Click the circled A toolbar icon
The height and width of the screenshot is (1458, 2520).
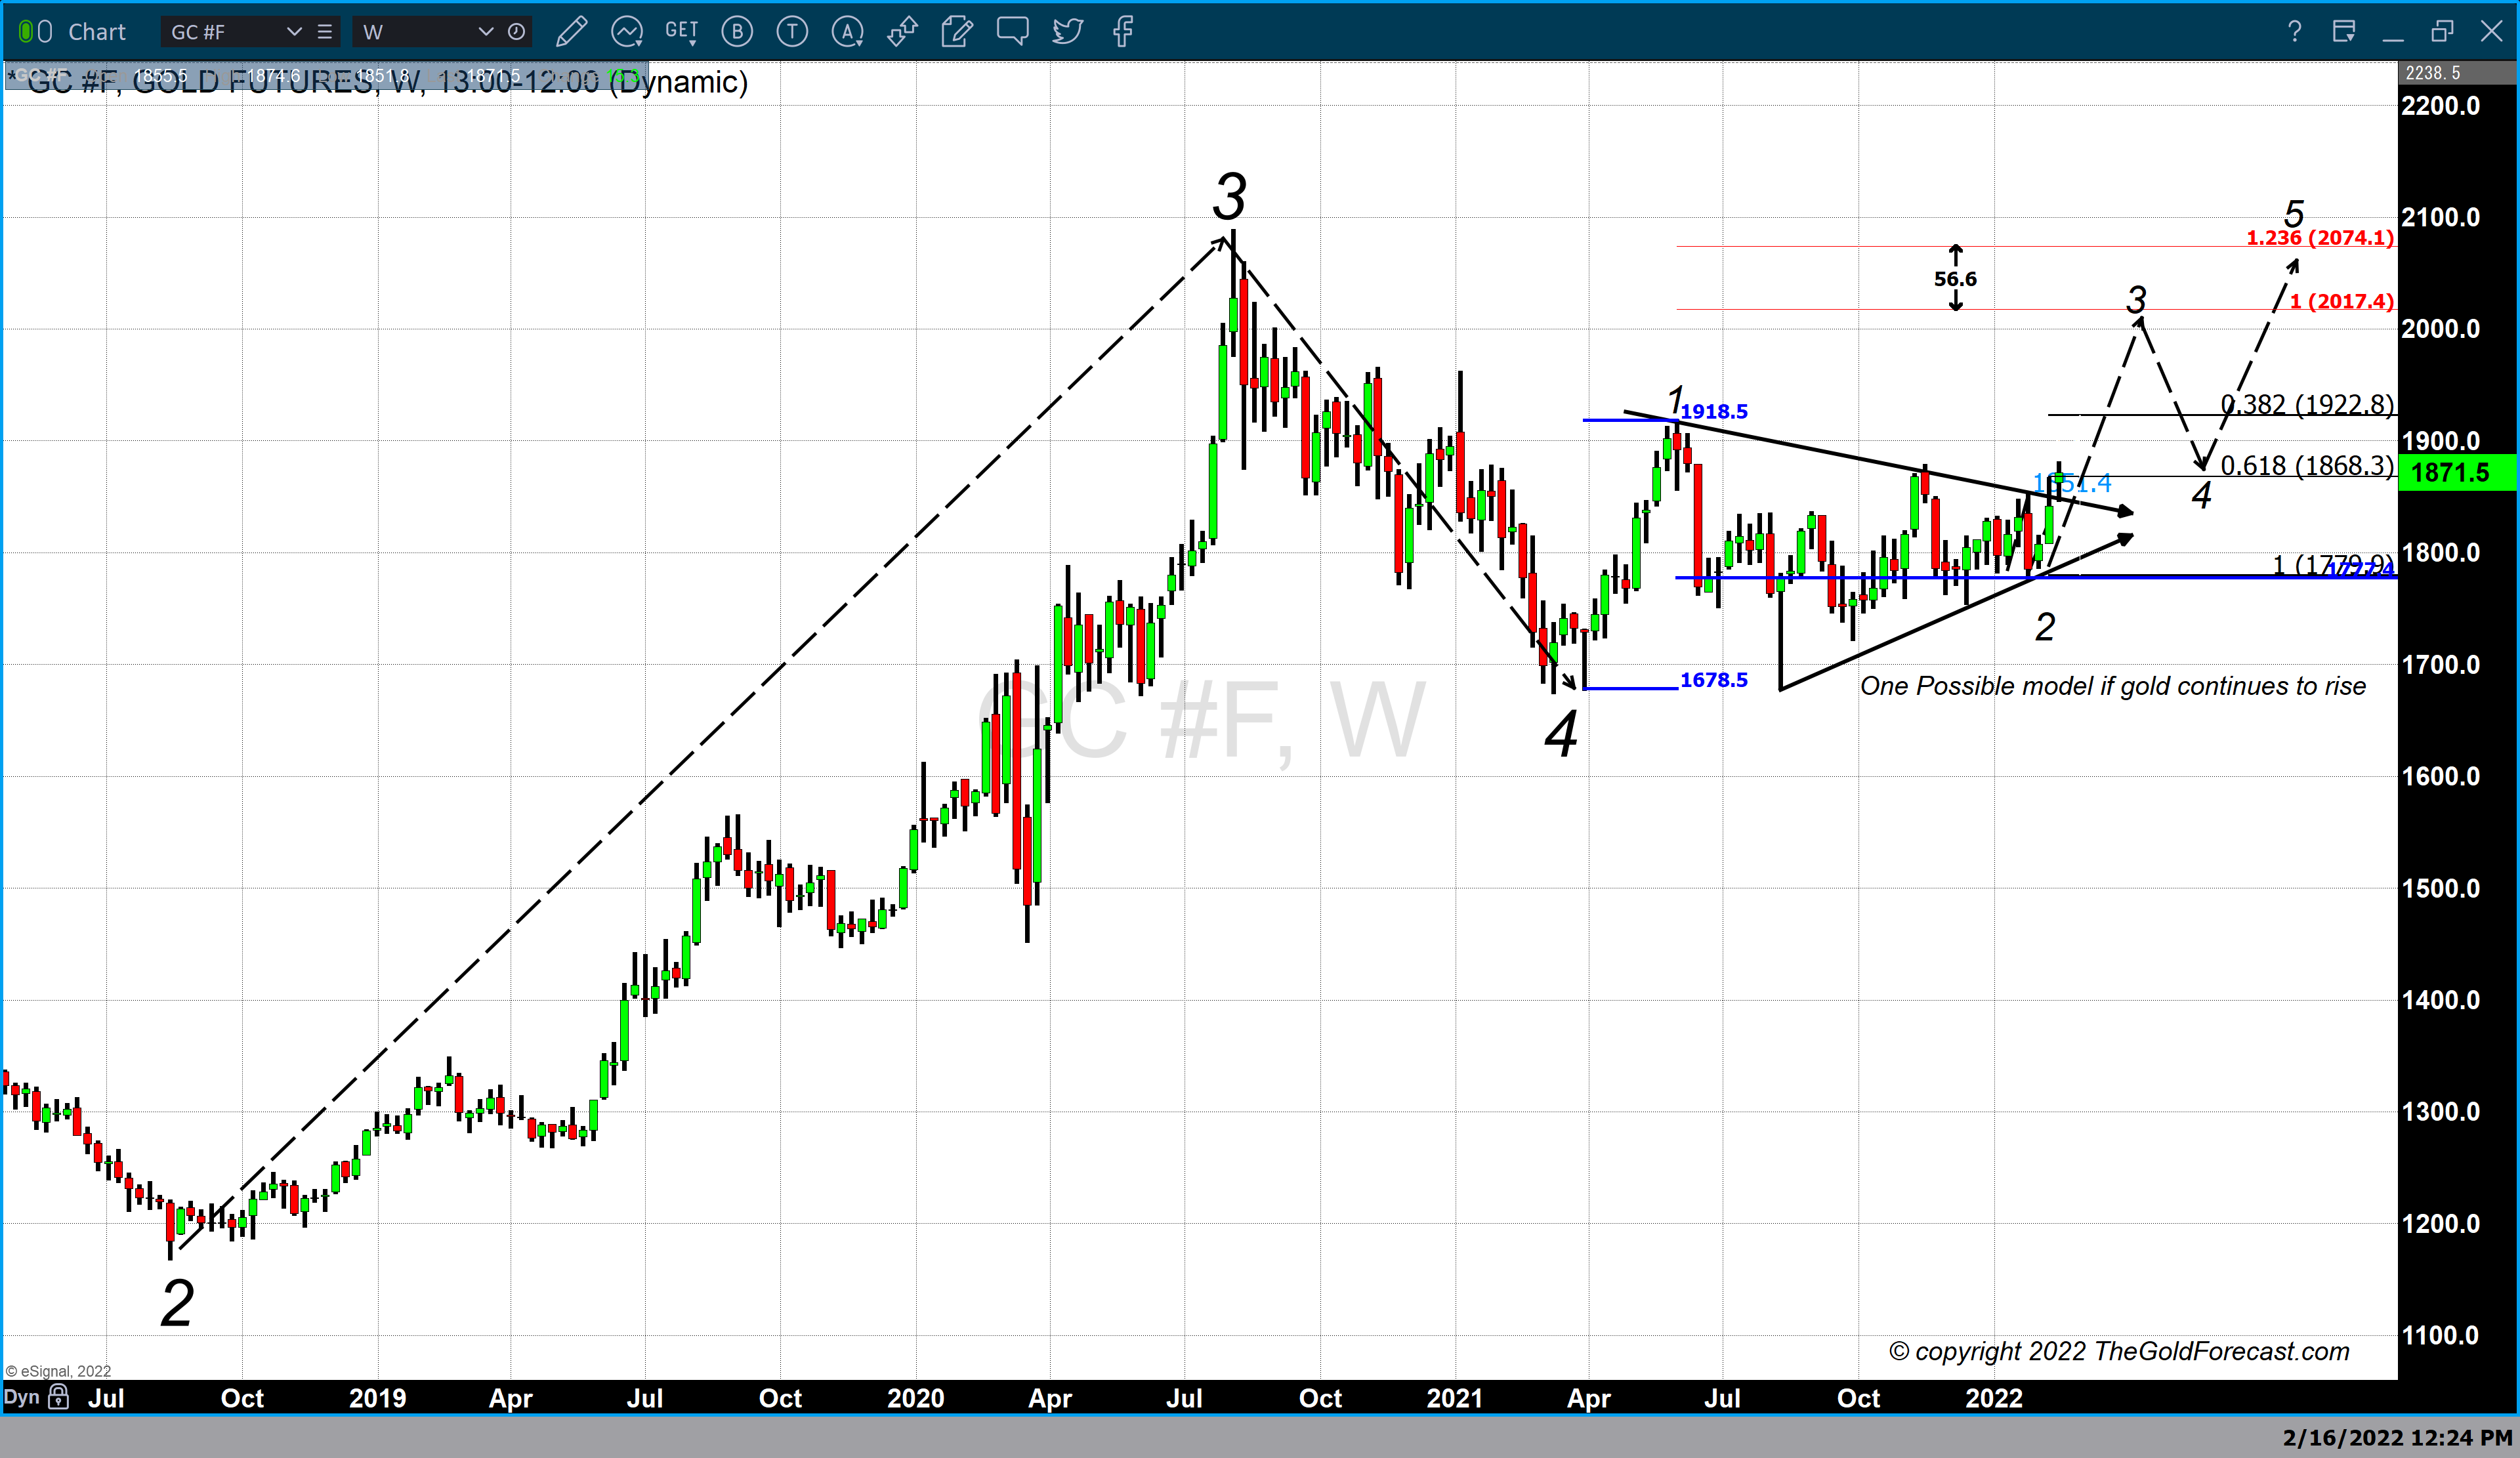[847, 32]
